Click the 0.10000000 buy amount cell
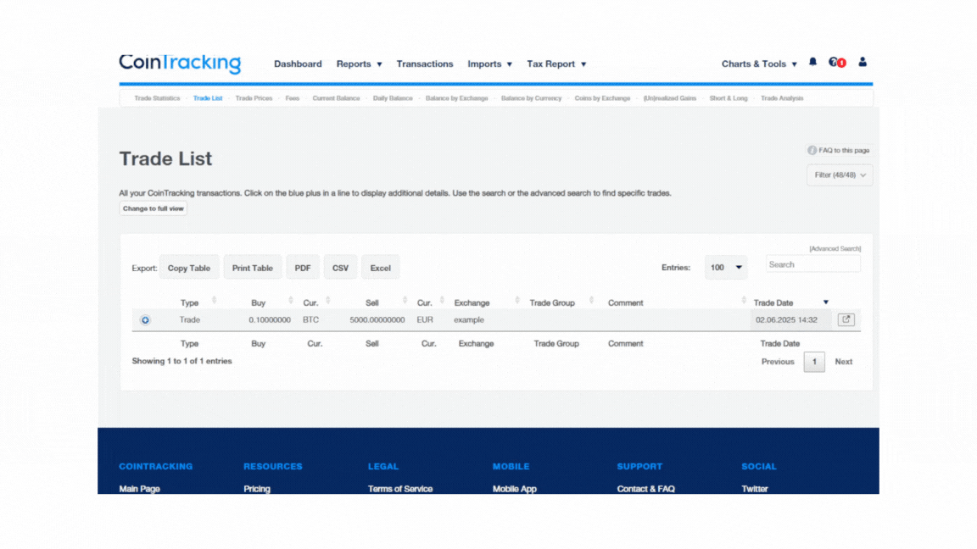The height and width of the screenshot is (549, 977). click(x=270, y=320)
